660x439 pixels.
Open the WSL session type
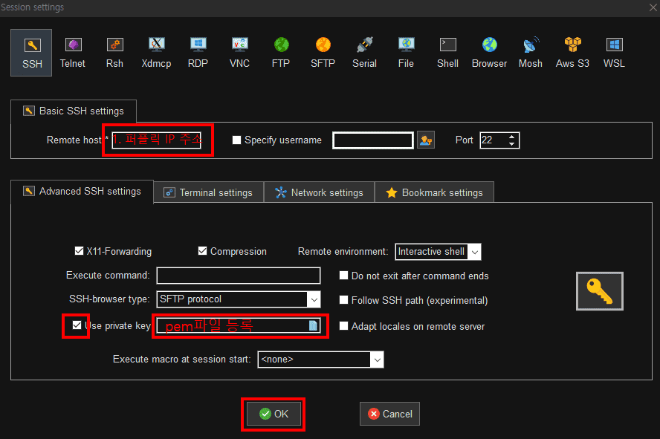(614, 53)
